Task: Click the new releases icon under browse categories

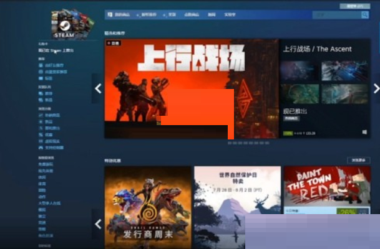Action: click(x=41, y=121)
